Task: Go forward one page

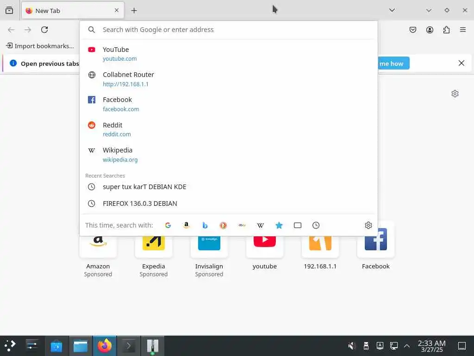Action: 28,30
